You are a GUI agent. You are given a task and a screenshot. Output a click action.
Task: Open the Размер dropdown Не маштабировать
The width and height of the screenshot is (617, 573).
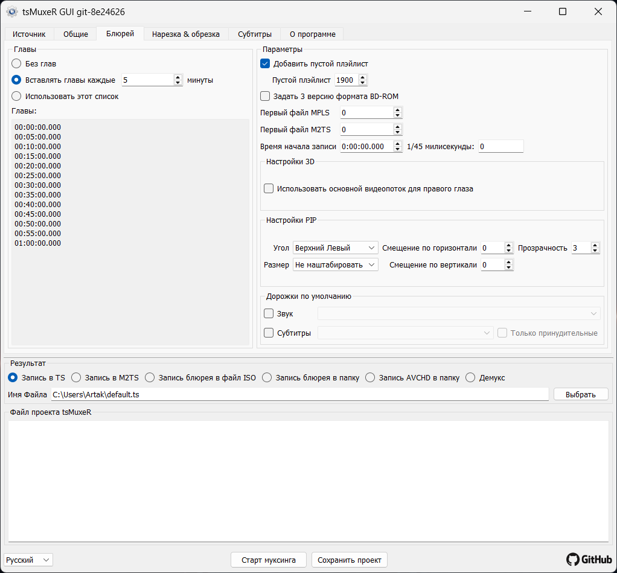pyautogui.click(x=335, y=264)
